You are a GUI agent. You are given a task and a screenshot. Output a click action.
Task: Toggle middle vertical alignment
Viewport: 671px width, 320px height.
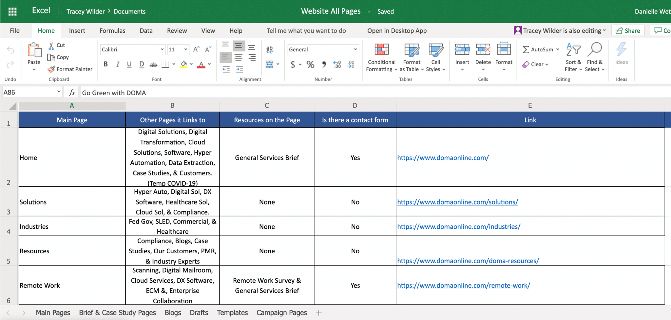239,45
